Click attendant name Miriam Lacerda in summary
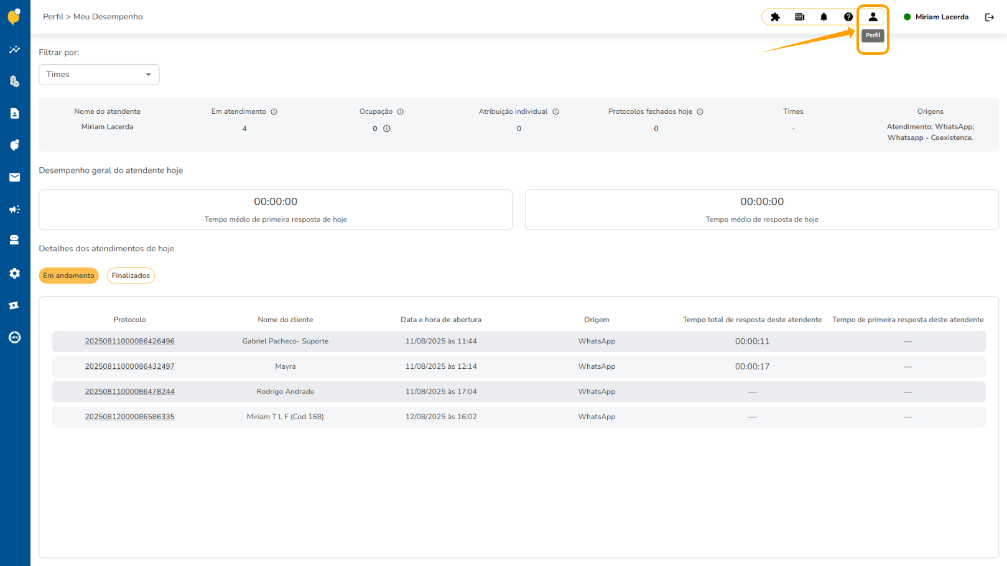 [x=107, y=127]
